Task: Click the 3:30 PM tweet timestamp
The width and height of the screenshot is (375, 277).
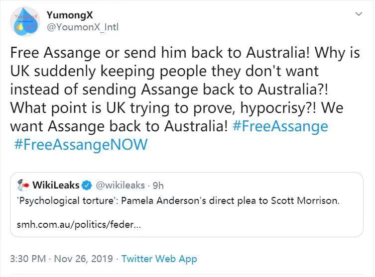Action: click(28, 259)
